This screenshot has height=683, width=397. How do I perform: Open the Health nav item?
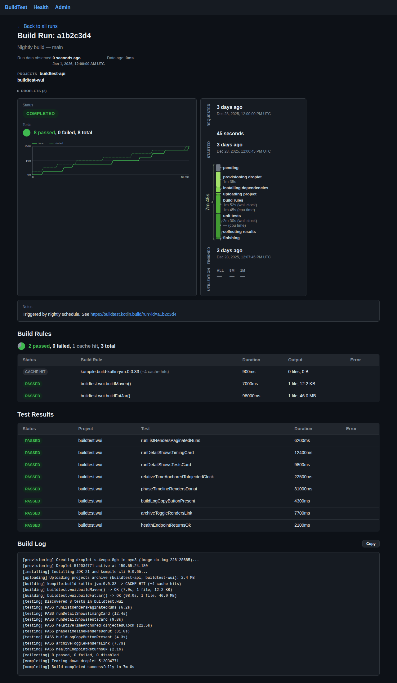[41, 7]
